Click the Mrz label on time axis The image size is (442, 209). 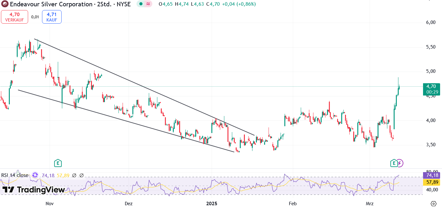click(x=370, y=203)
